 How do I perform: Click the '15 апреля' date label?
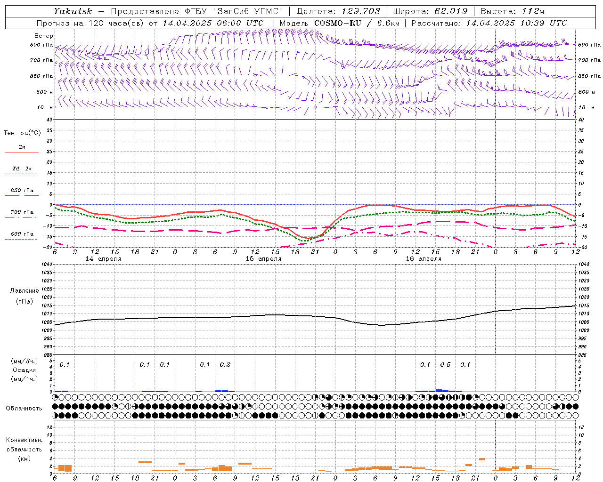[x=263, y=259]
